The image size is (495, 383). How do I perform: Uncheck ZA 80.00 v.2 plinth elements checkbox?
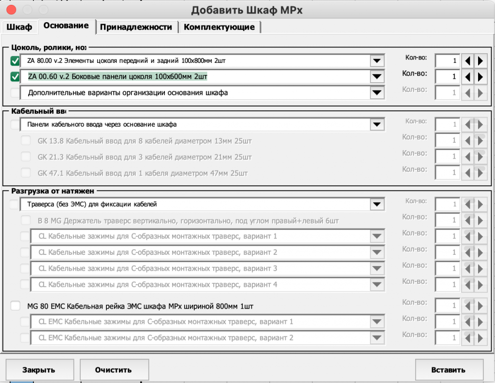15,61
